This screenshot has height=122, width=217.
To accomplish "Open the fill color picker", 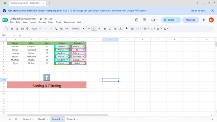I will point(127,29).
